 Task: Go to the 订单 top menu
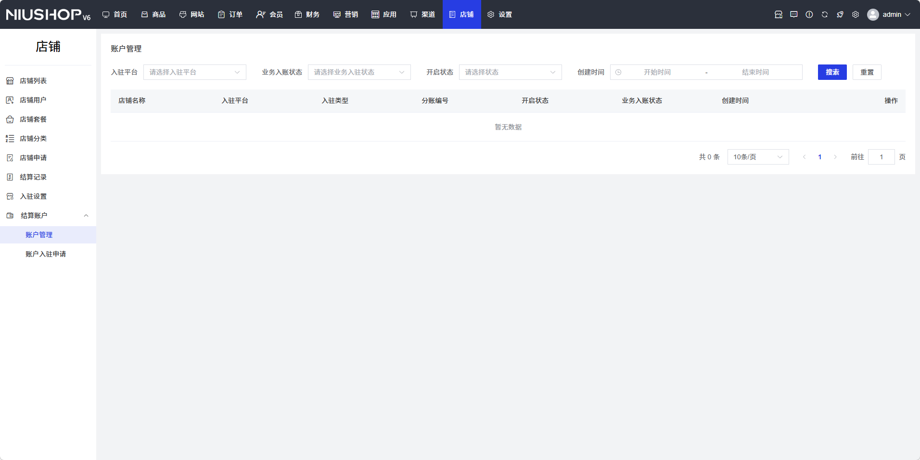tap(230, 14)
